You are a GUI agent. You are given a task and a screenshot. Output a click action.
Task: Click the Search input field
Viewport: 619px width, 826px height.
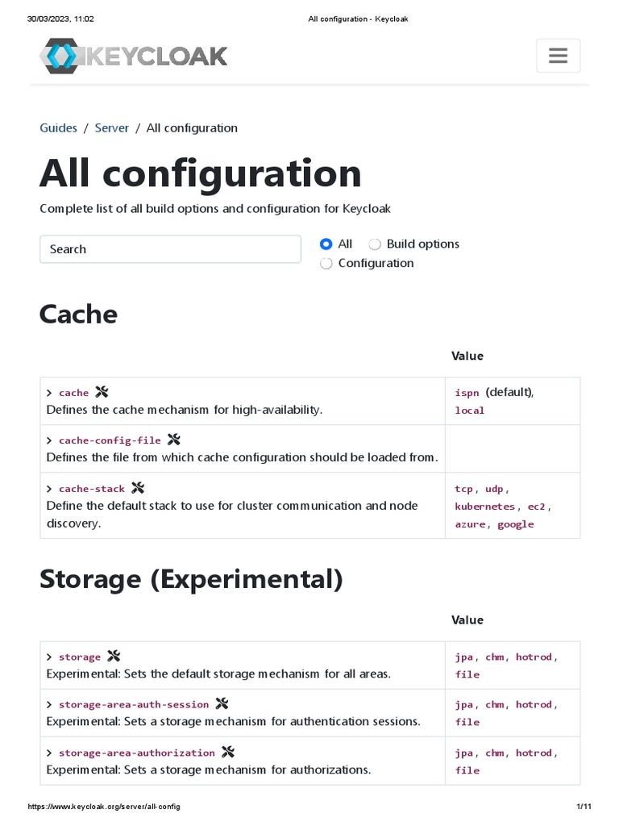pyautogui.click(x=170, y=249)
